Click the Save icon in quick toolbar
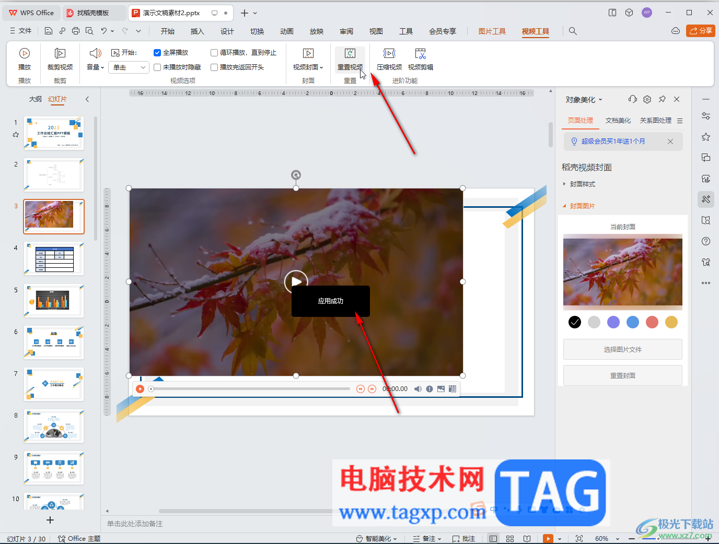The image size is (719, 544). (x=49, y=31)
